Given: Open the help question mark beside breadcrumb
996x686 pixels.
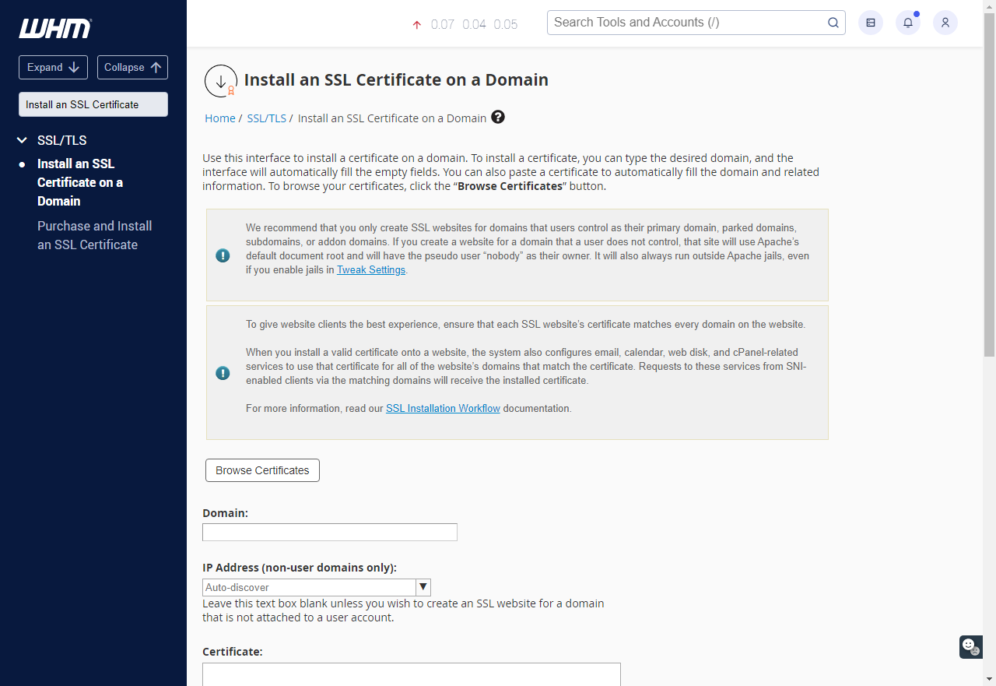Looking at the screenshot, I should click(497, 117).
